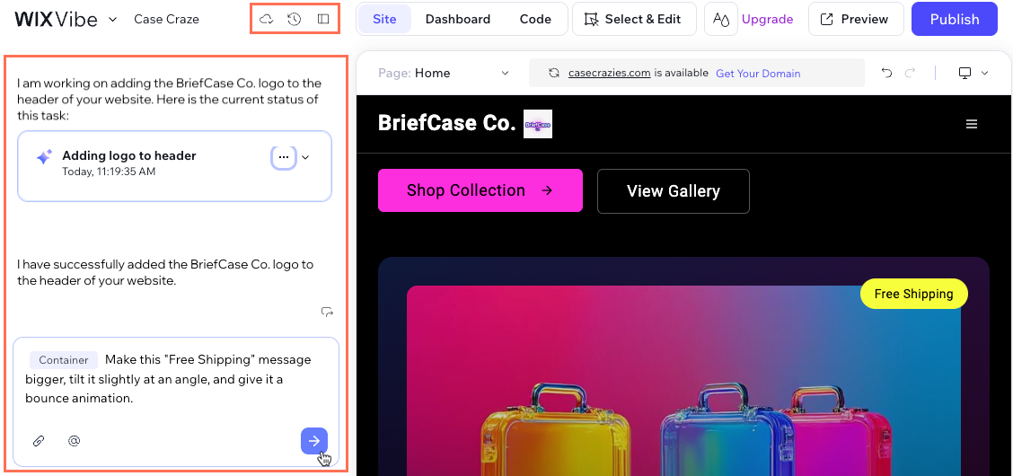Click the casecrazies.com domain link
1013x476 pixels.
click(x=609, y=73)
